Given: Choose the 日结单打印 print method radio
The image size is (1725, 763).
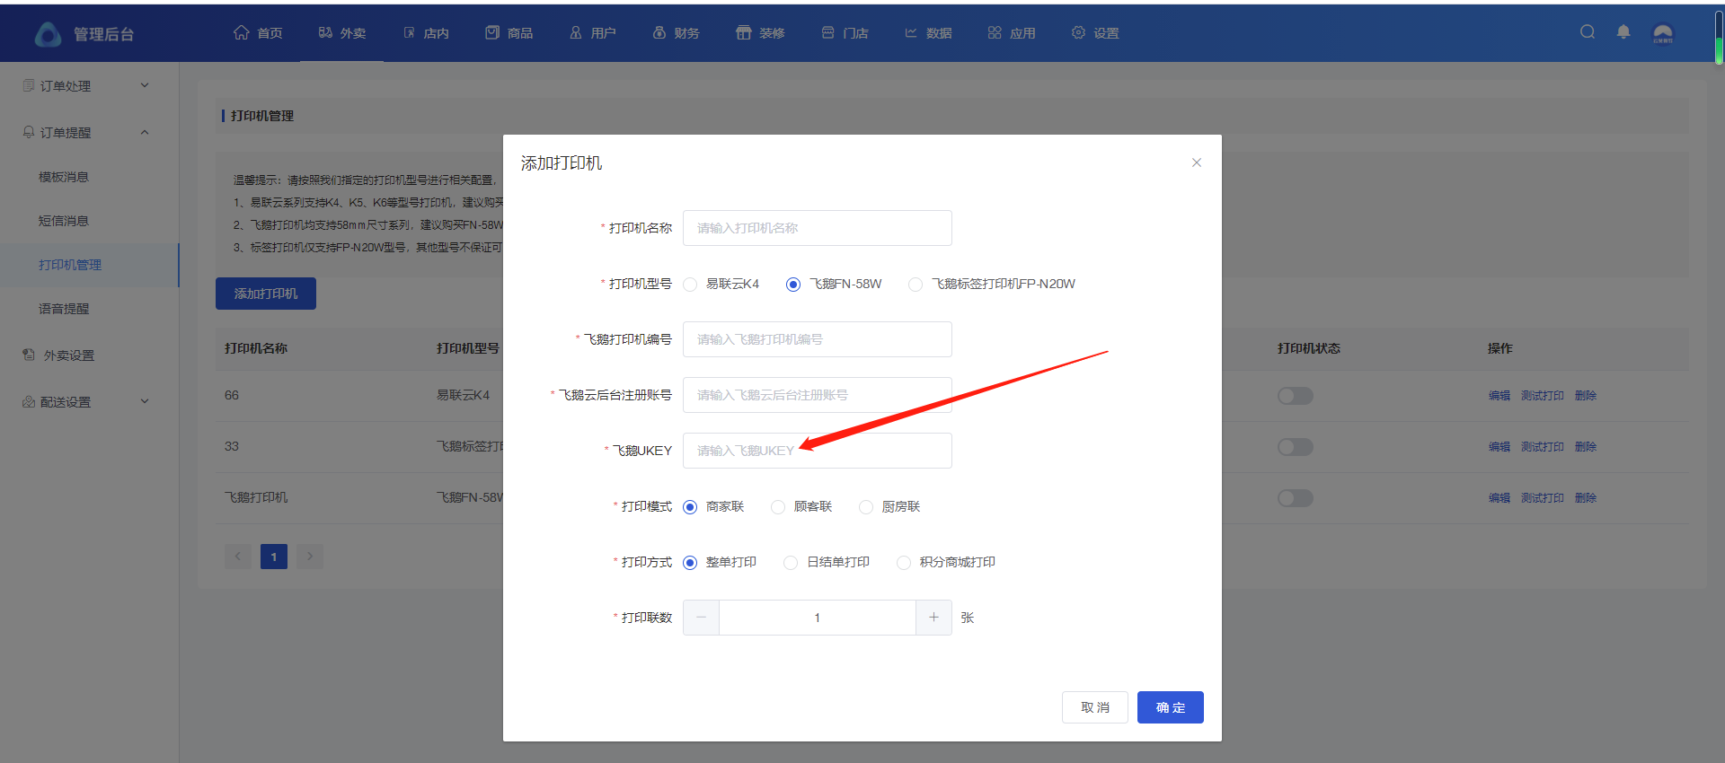Looking at the screenshot, I should click(x=791, y=563).
